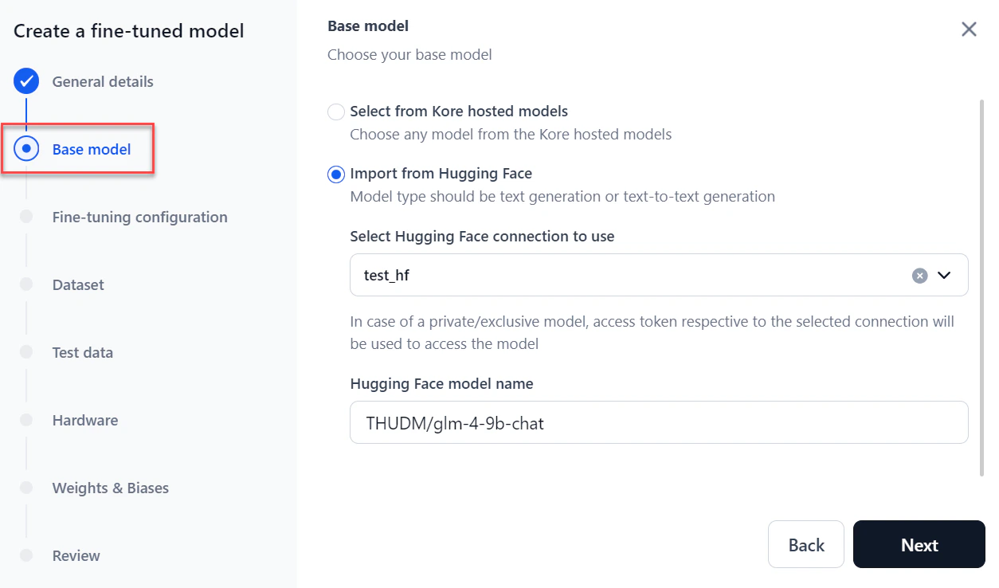Viewport: 999px width, 588px height.
Task: Expand the Hugging Face connection dropdown arrow
Action: (945, 276)
